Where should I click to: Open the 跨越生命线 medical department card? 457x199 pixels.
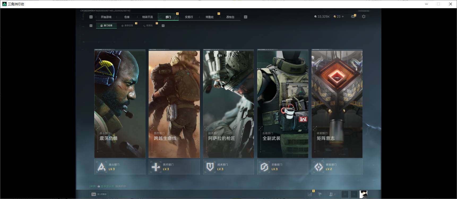point(174,104)
